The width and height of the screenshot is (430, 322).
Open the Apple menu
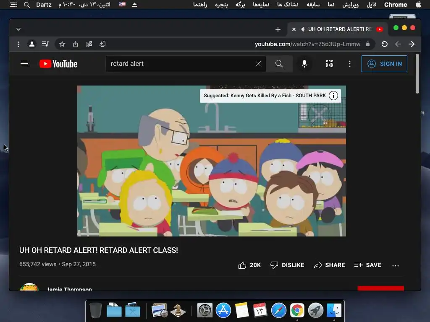[x=418, y=5]
